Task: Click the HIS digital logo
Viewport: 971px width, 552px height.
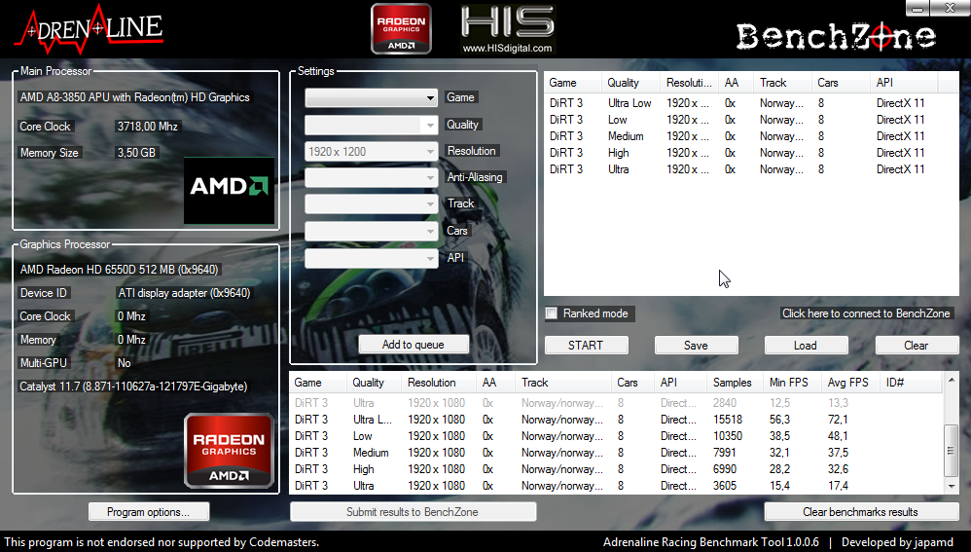Action: coord(507,29)
